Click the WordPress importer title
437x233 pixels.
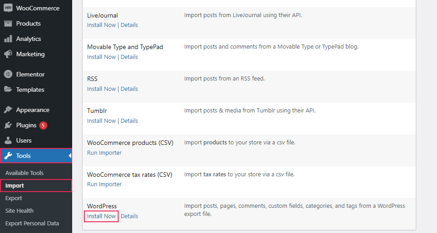click(x=102, y=206)
